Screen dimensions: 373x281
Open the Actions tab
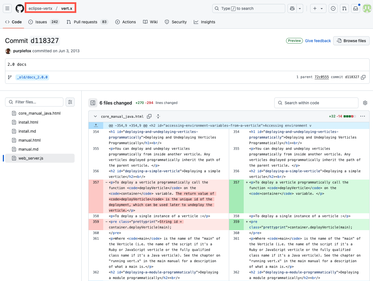coord(125,22)
